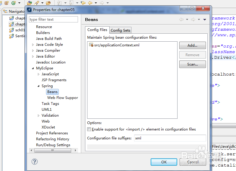Click the OK button
The width and height of the screenshot is (236, 171).
(164, 162)
